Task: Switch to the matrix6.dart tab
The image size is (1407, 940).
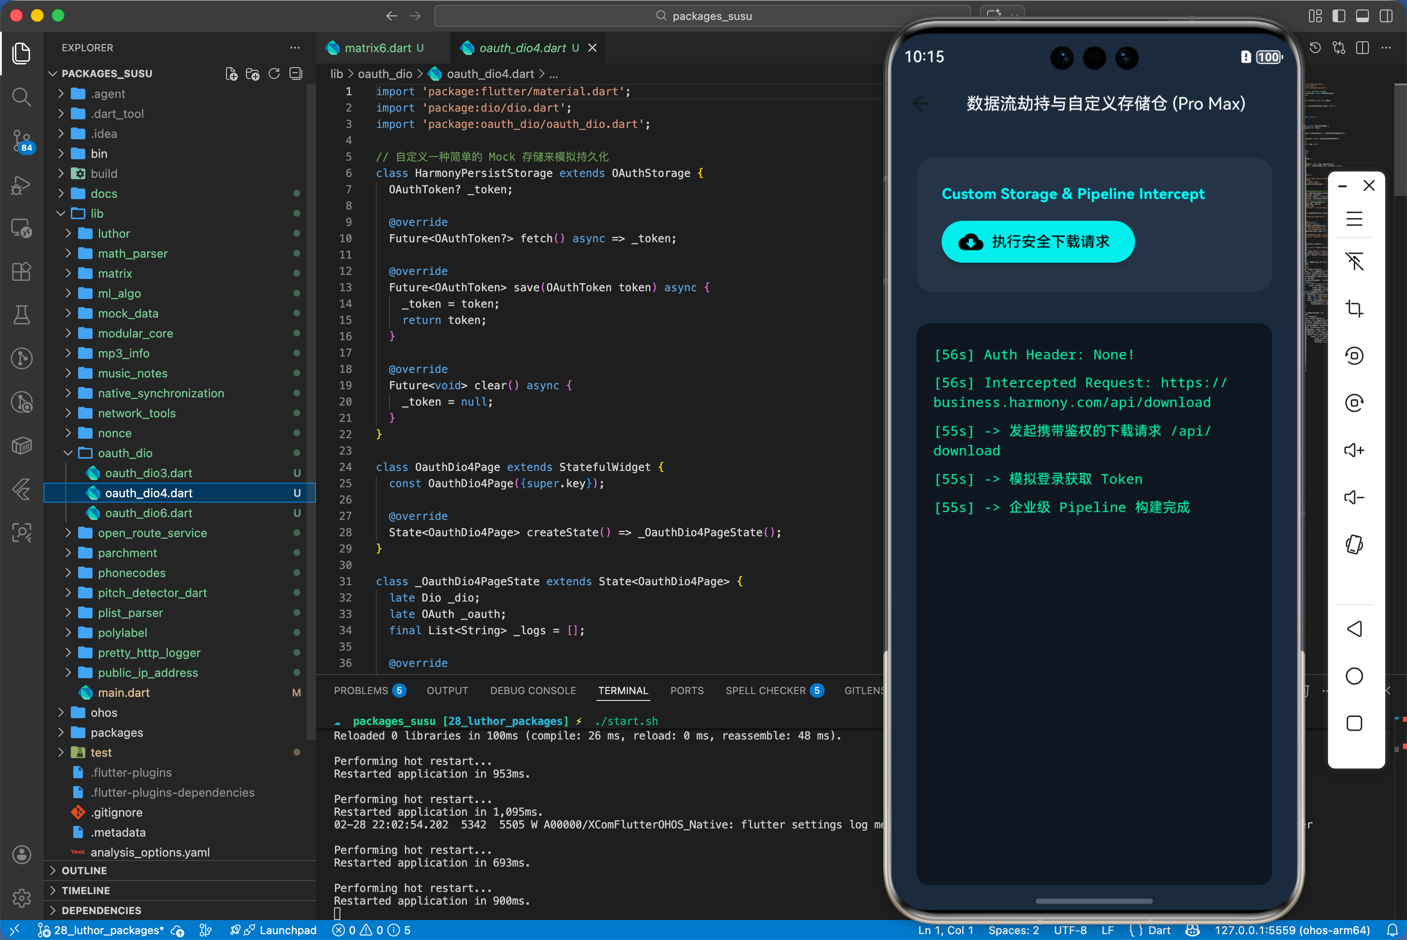Action: coord(377,48)
